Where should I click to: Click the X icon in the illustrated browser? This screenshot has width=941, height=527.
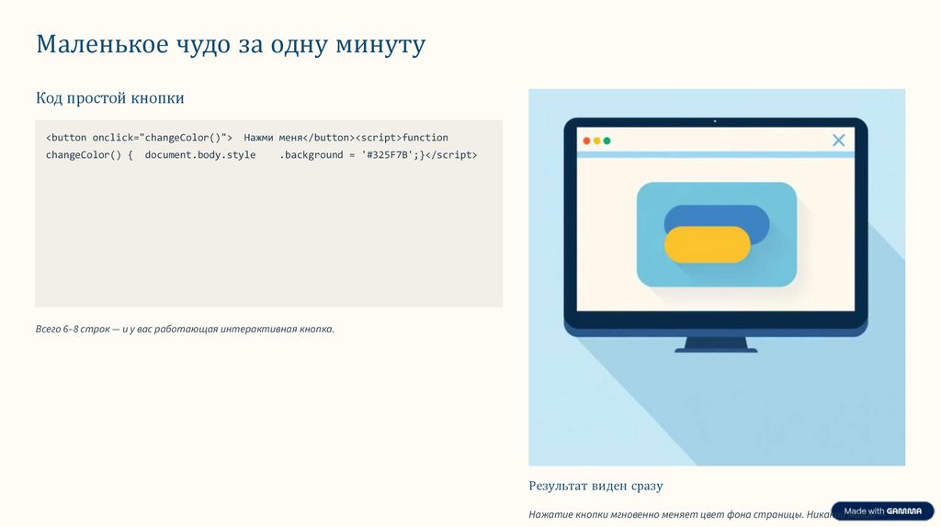pyautogui.click(x=838, y=140)
